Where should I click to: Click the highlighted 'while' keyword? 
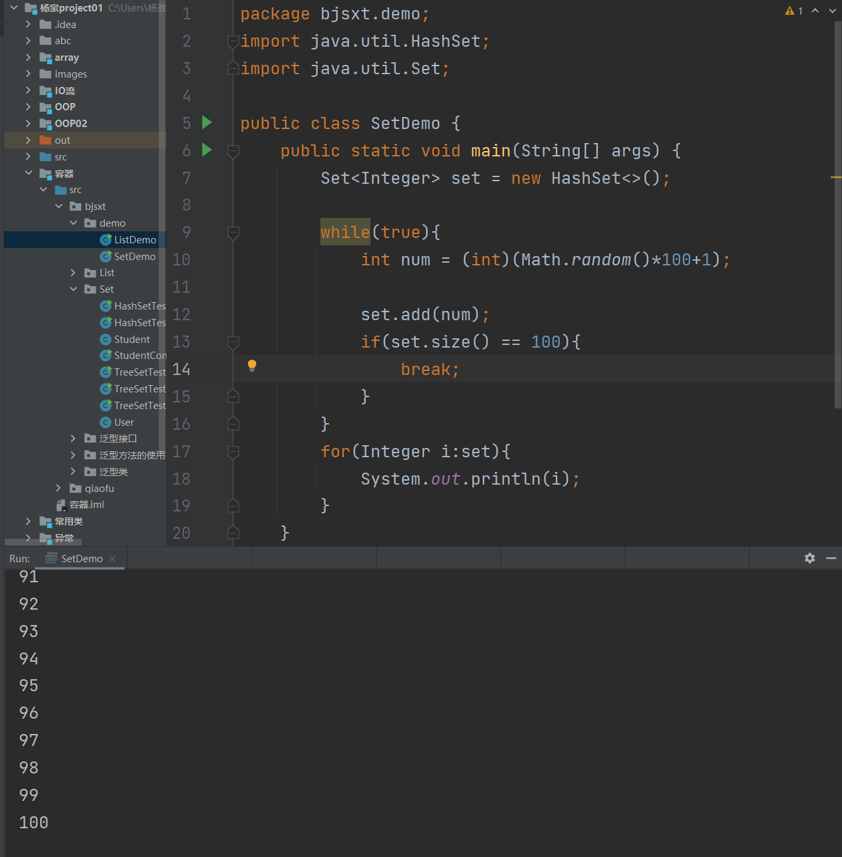coord(345,232)
